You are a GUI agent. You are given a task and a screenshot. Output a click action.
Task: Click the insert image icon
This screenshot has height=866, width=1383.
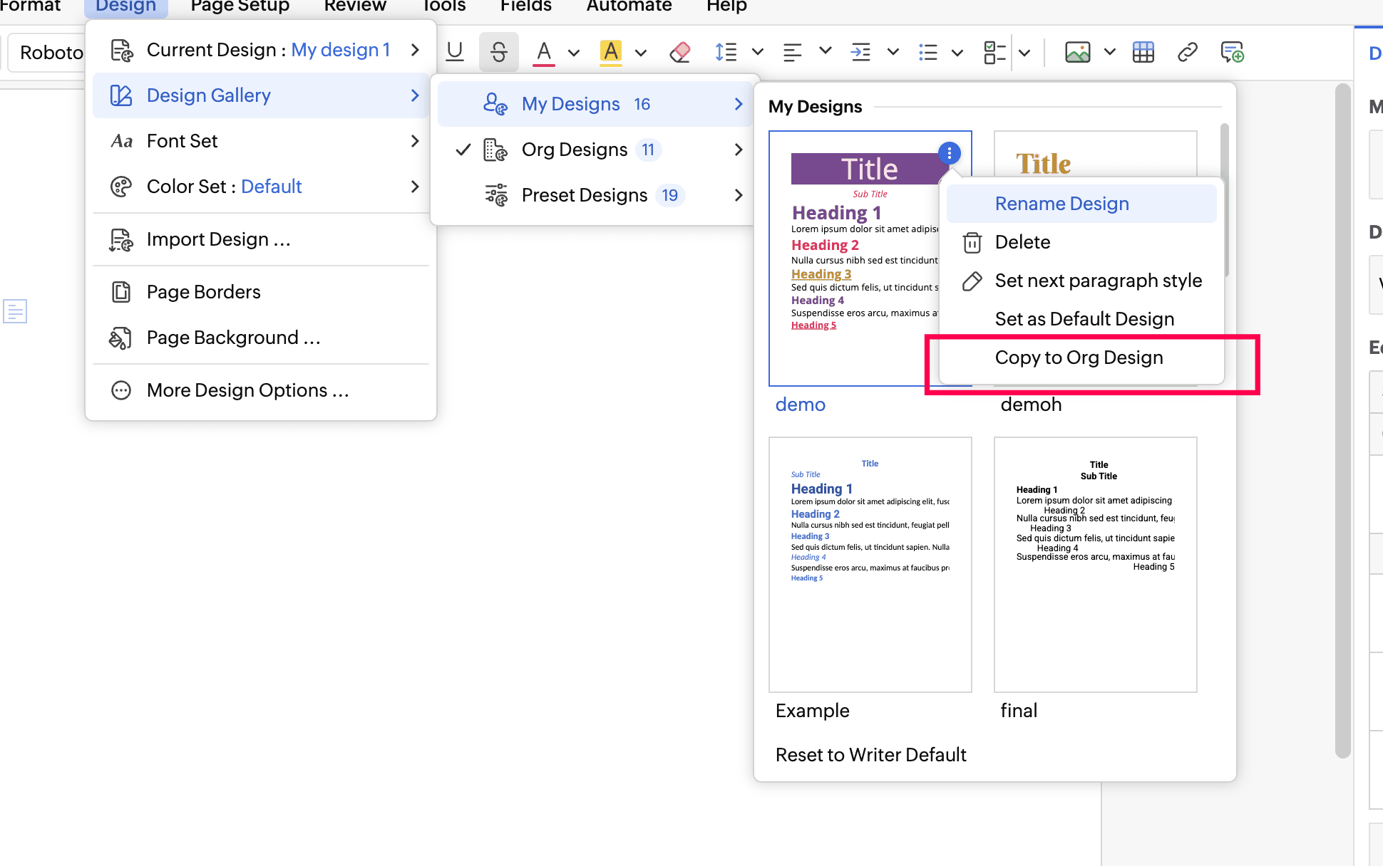(1077, 52)
